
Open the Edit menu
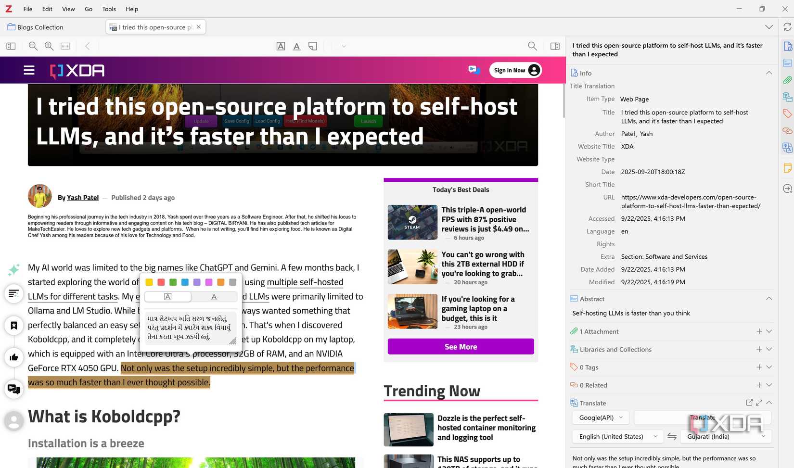tap(47, 9)
